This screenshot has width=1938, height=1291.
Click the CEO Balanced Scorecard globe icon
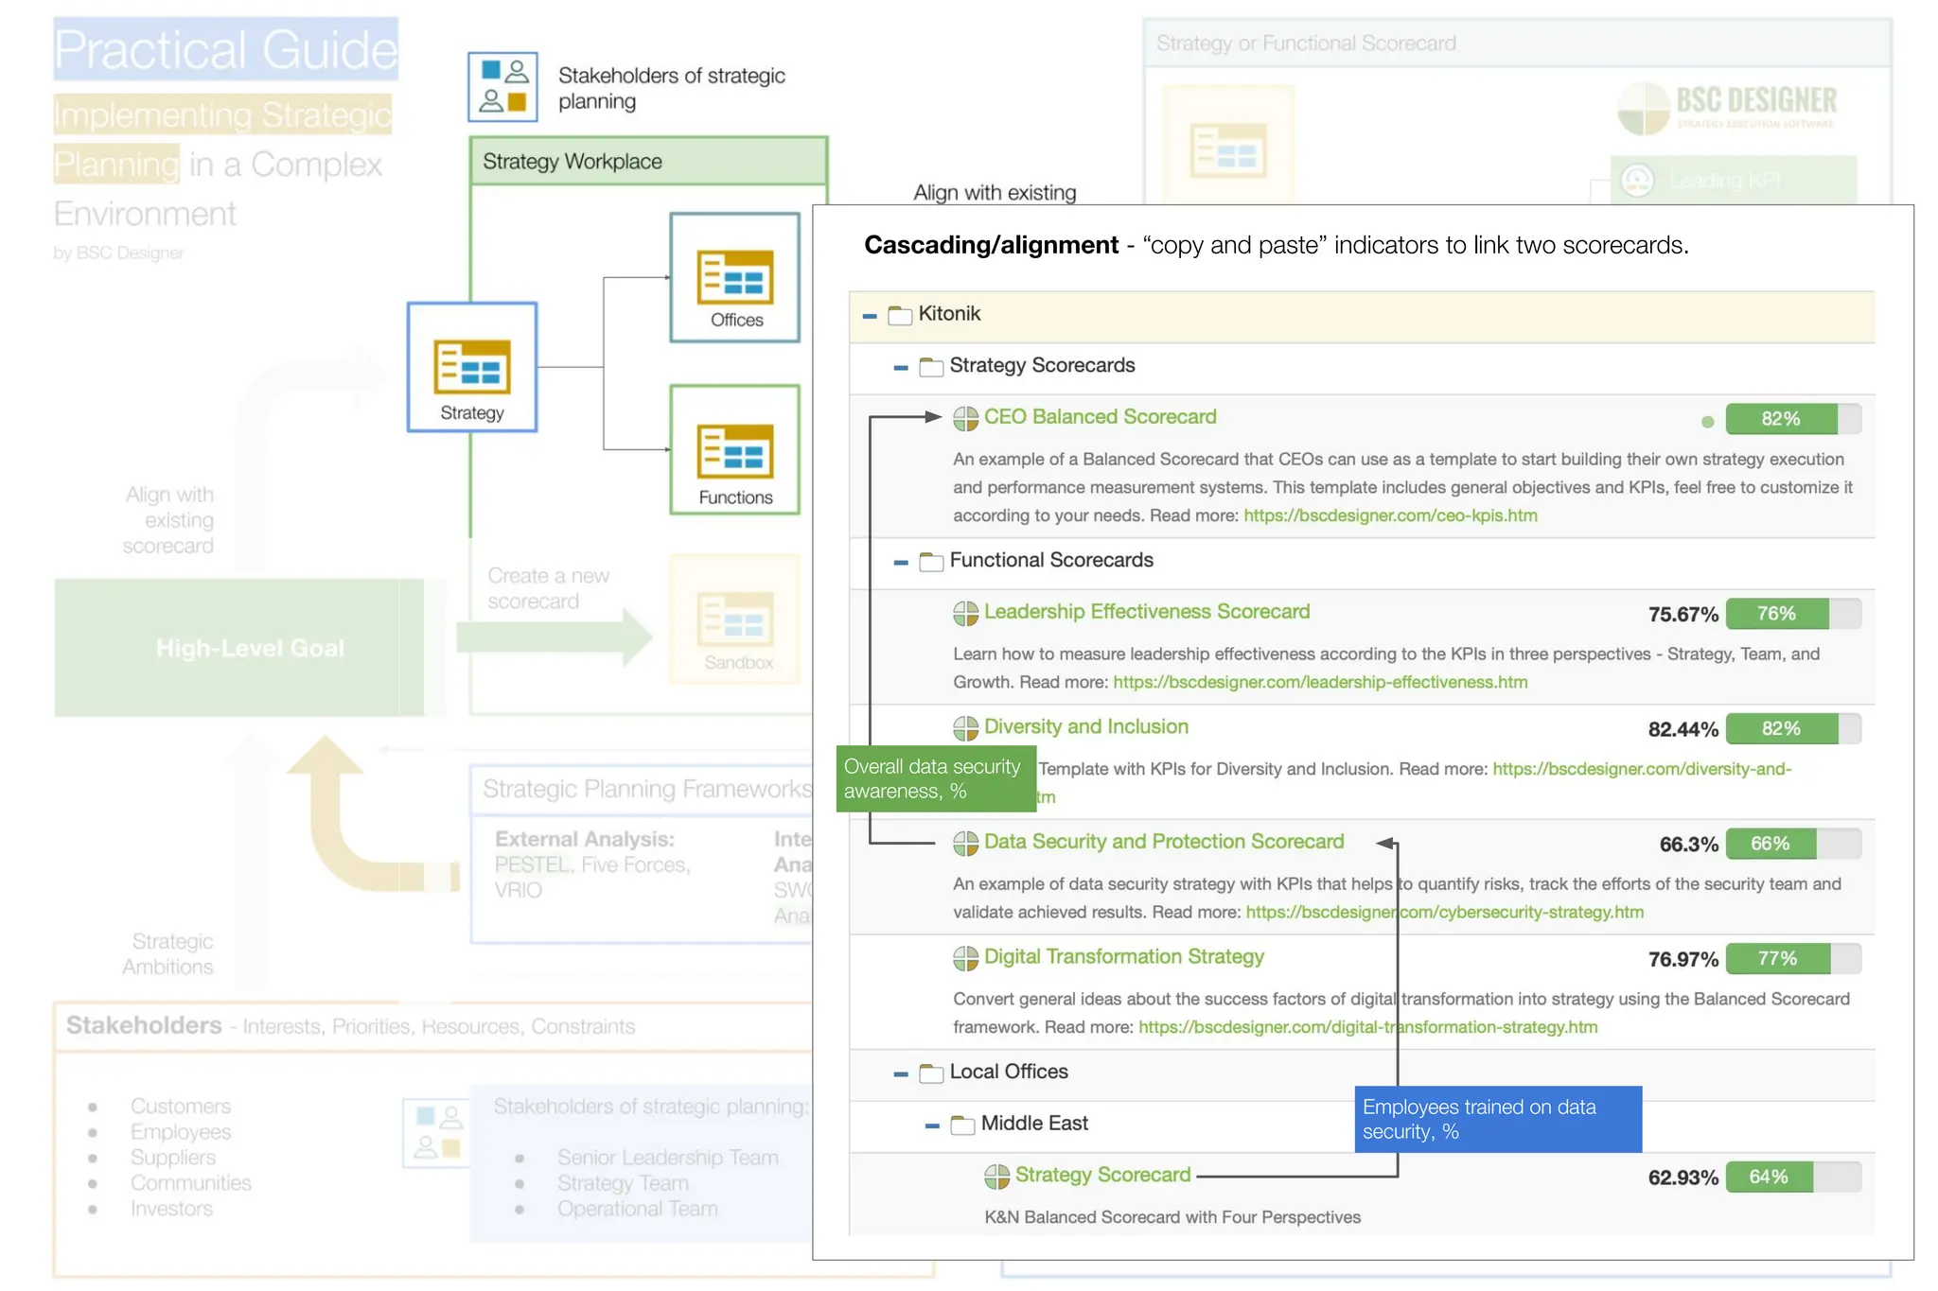(x=965, y=418)
